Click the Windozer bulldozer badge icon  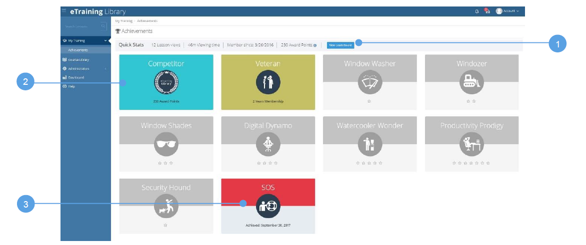tap(471, 82)
